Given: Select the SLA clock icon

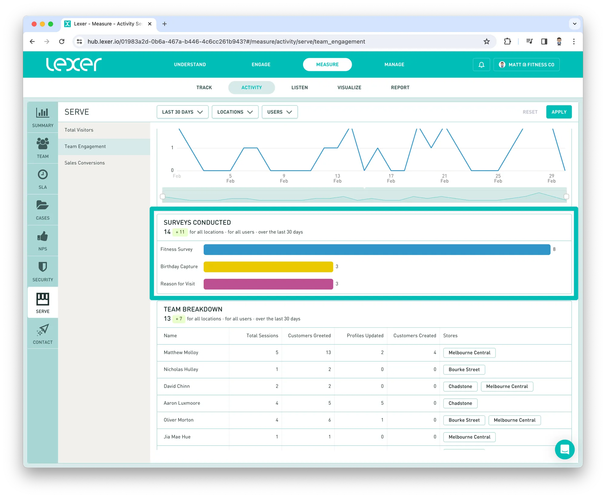Looking at the screenshot, I should click(x=42, y=175).
